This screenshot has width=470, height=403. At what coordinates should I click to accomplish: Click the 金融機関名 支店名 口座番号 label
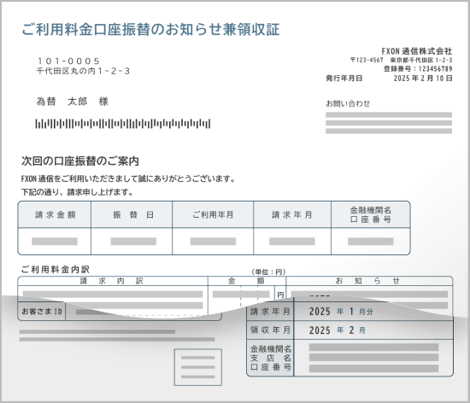click(270, 358)
